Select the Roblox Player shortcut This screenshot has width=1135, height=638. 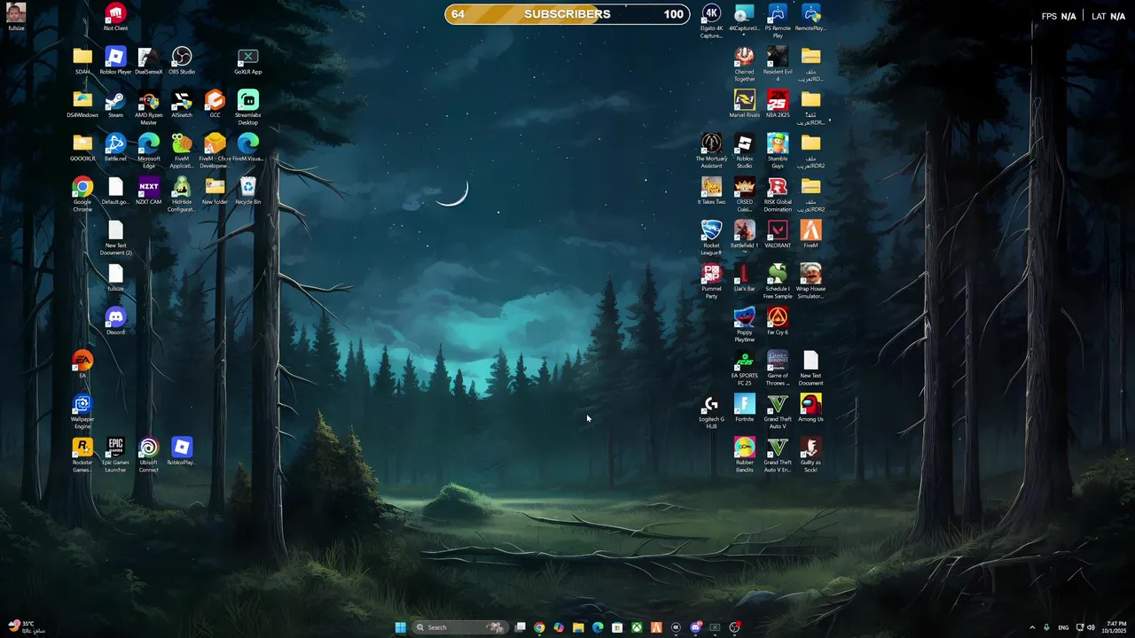coord(115,61)
